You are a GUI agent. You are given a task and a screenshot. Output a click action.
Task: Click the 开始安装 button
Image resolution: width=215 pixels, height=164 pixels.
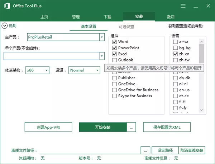click(103, 127)
